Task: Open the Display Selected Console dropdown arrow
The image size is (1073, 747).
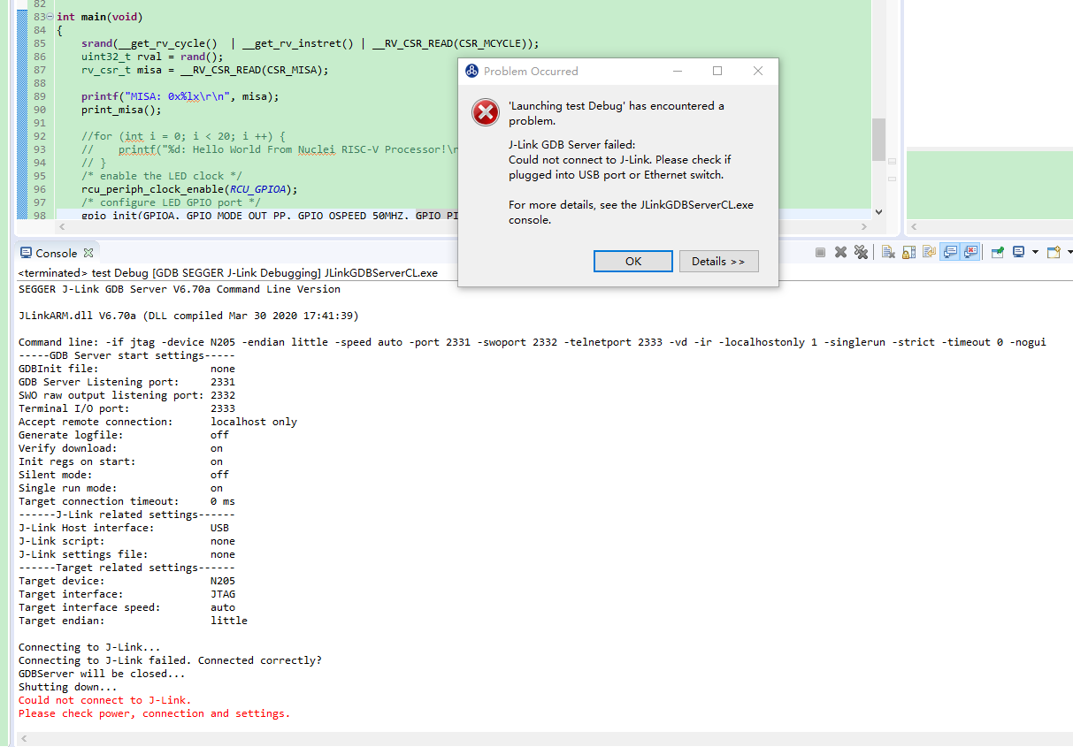Action: point(1035,252)
